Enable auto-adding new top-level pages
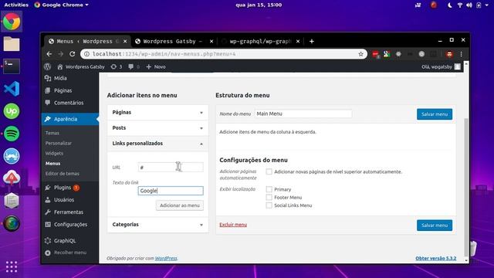This screenshot has width=494, height=278. click(x=269, y=171)
